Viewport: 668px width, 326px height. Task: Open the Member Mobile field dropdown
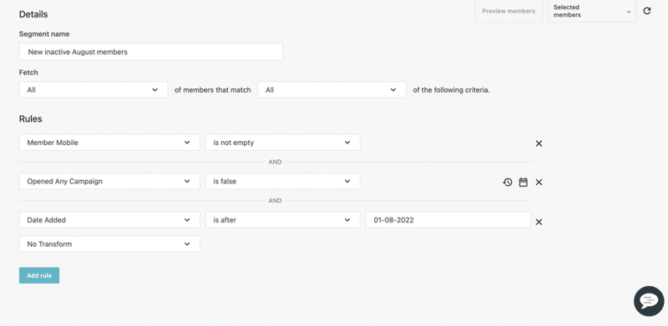tap(109, 143)
